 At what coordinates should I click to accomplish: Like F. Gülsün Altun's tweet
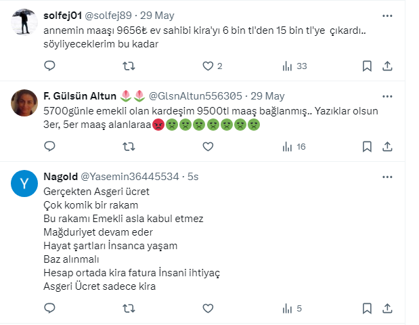208,146
